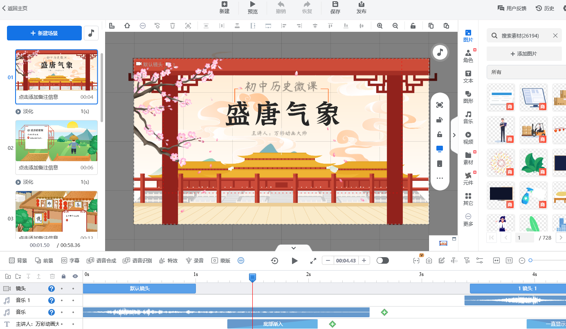This screenshot has width=566, height=329.
Task: Click the timeline zoom slider handle
Action: click(x=530, y=260)
